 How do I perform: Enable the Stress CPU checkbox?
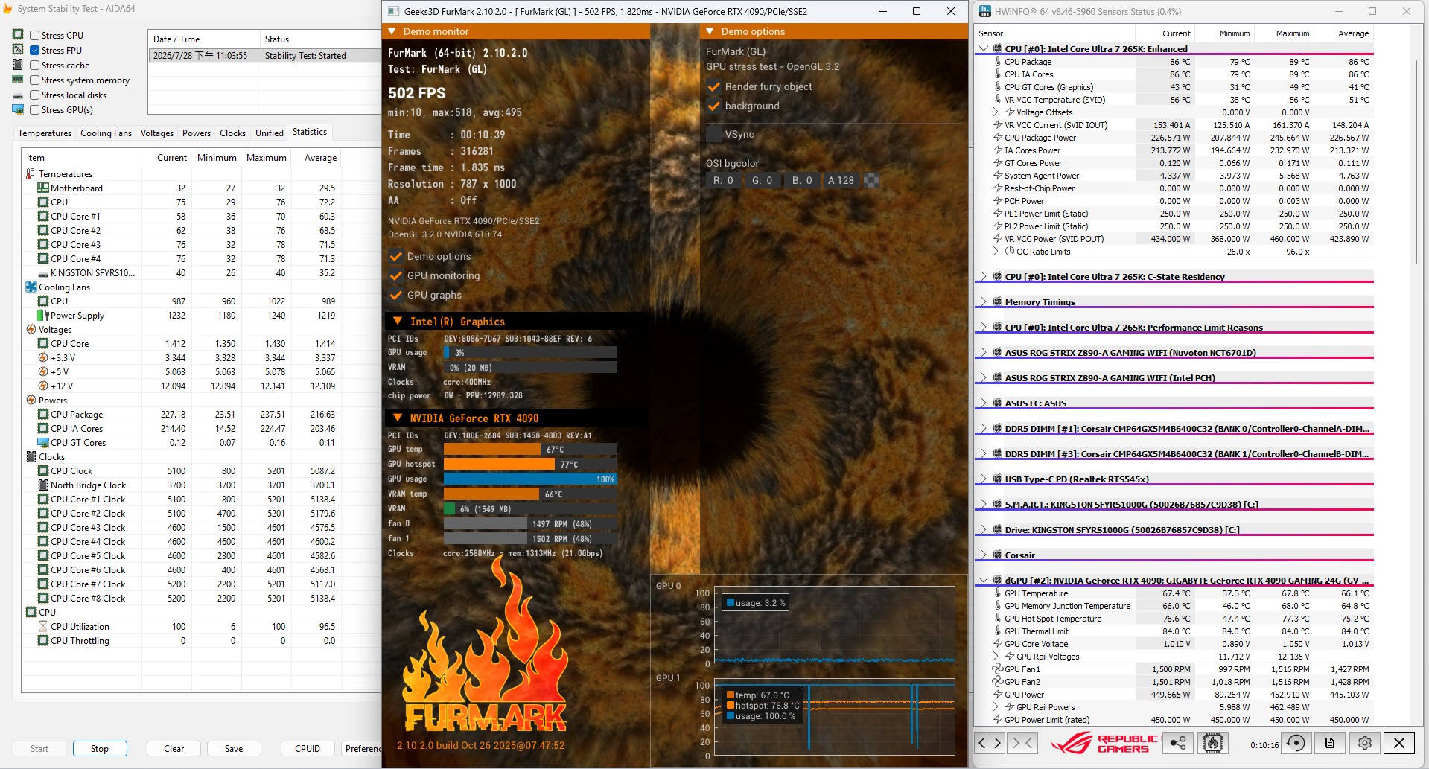pos(34,35)
